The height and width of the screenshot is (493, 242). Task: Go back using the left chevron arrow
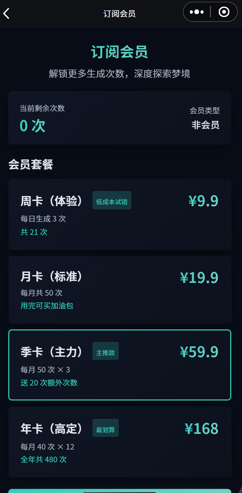(7, 13)
